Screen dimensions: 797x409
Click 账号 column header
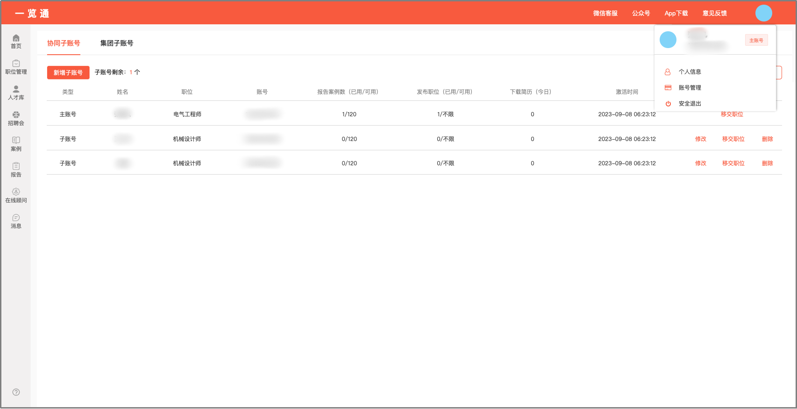pos(262,92)
